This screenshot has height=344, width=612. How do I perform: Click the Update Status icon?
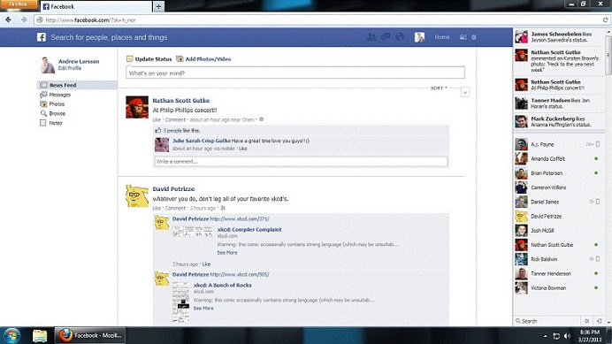(x=130, y=59)
